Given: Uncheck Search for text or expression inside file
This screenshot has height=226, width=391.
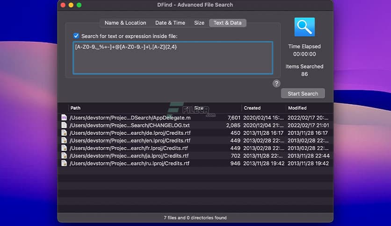Looking at the screenshot, I should click(76, 36).
